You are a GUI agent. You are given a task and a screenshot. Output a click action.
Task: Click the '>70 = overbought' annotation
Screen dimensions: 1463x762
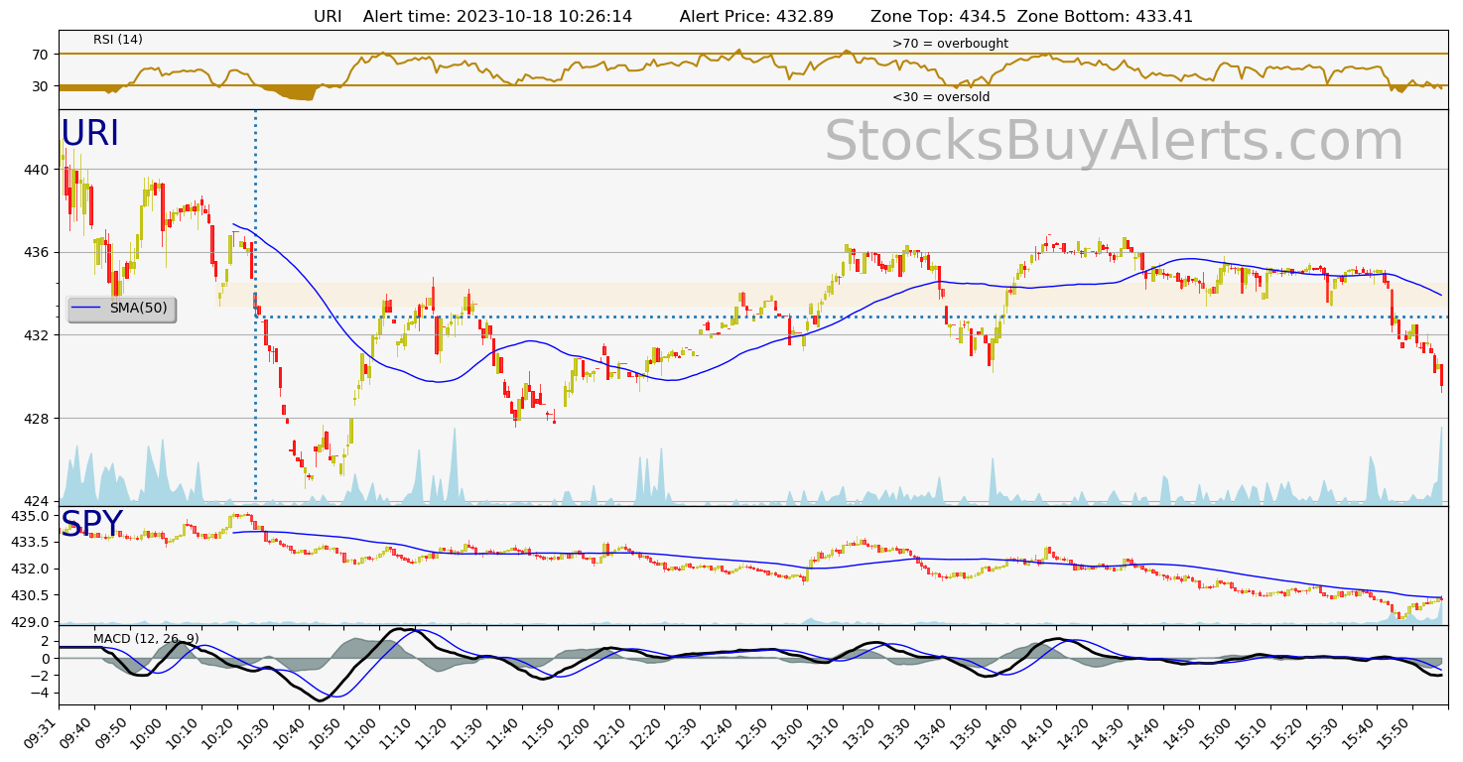[950, 44]
